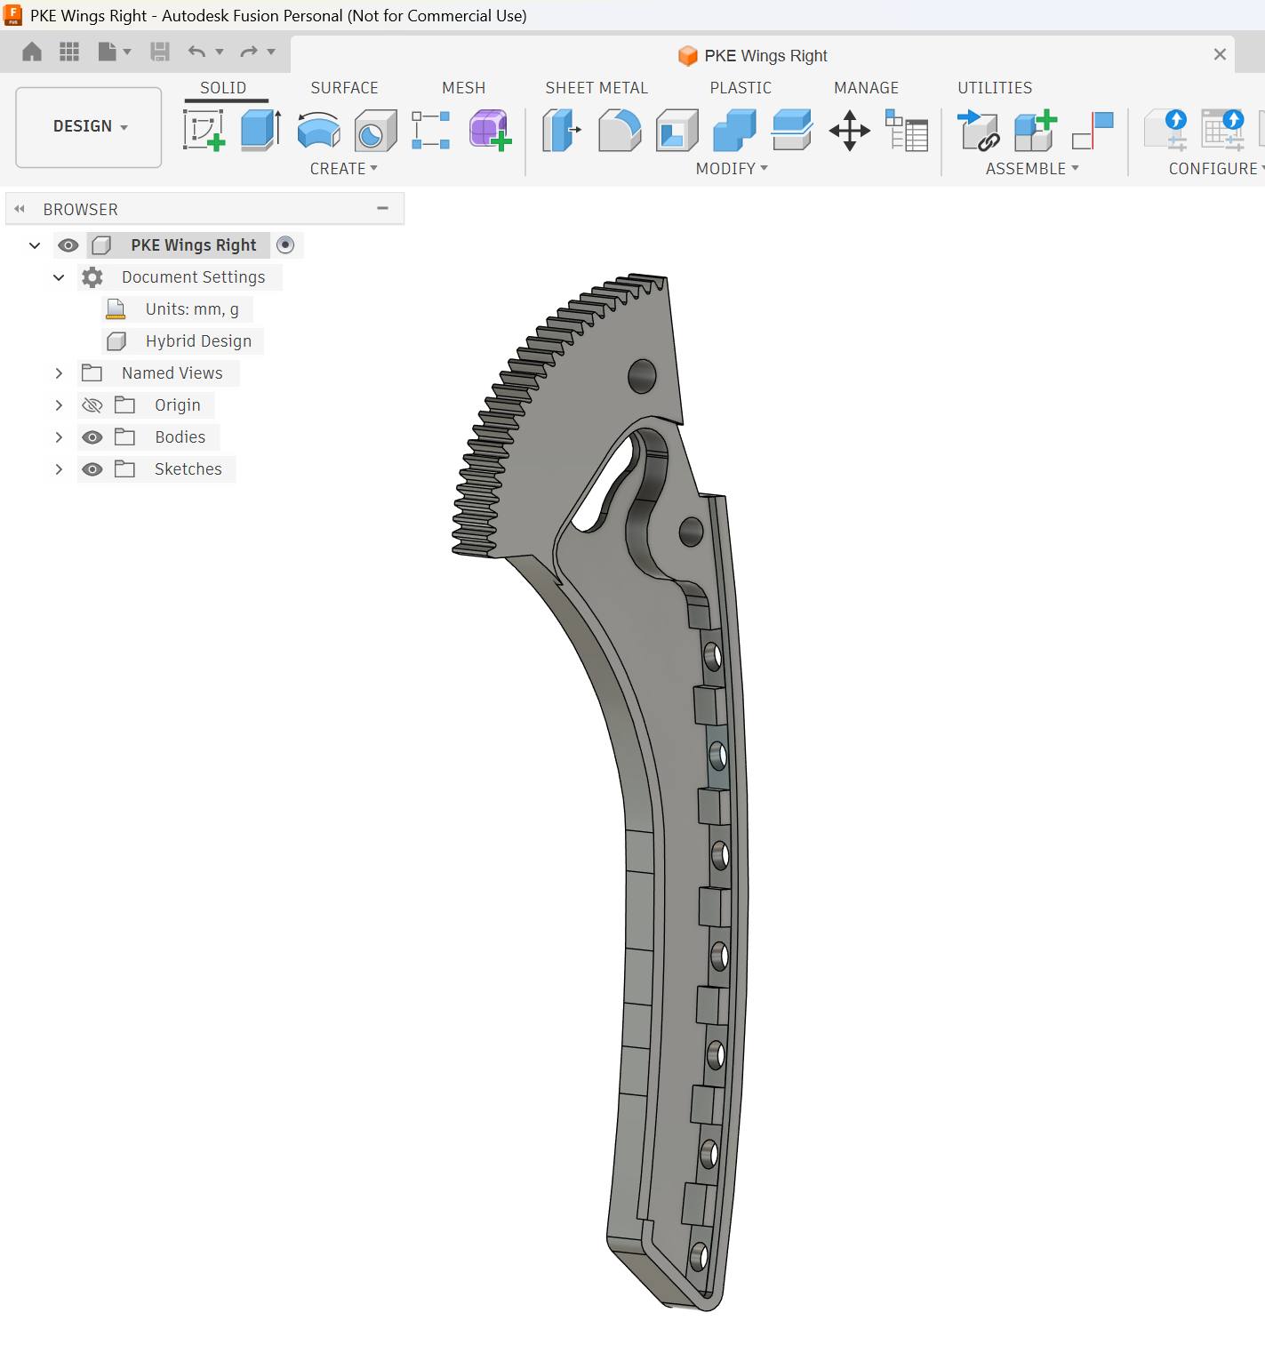Screen dimensions: 1265x1369
Task: Click the Configure table icon
Action: pos(1222,130)
